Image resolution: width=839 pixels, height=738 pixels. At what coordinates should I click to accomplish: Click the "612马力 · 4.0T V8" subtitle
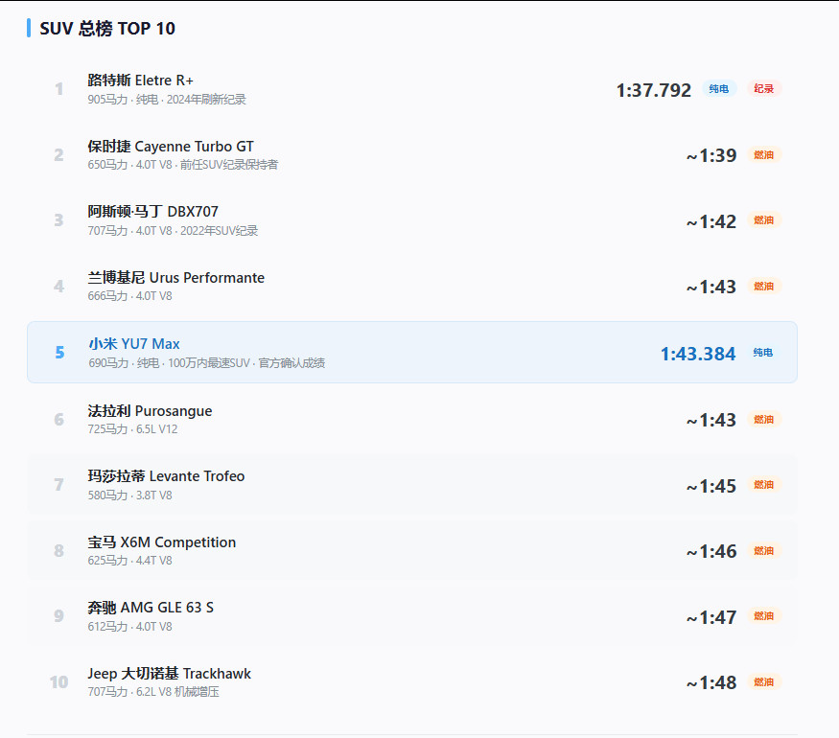(x=130, y=627)
